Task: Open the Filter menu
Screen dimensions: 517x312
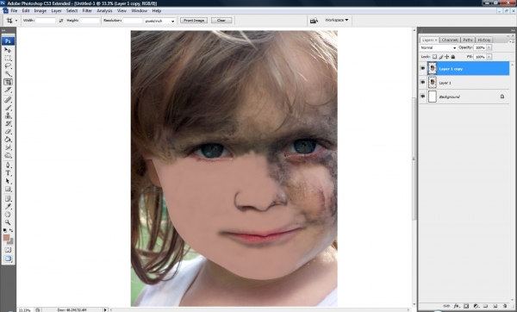Action: point(87,10)
